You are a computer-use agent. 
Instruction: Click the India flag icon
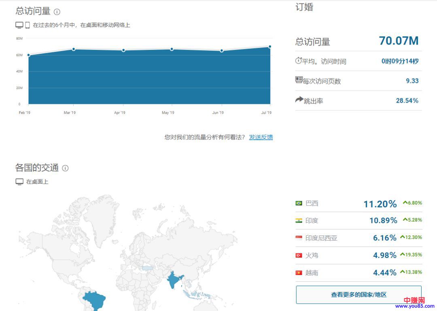click(x=299, y=221)
